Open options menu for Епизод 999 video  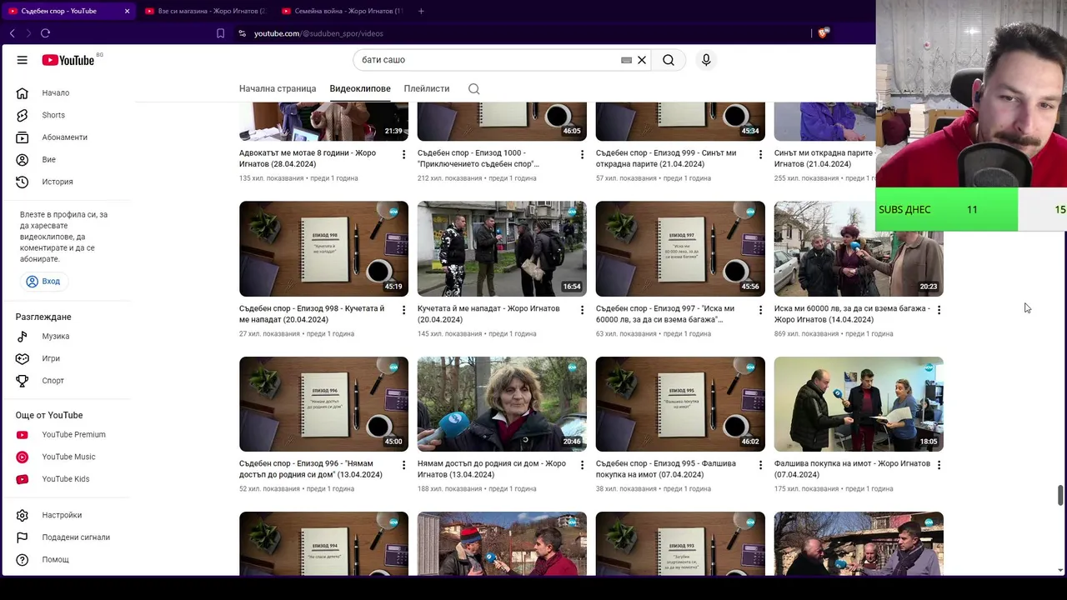point(760,154)
